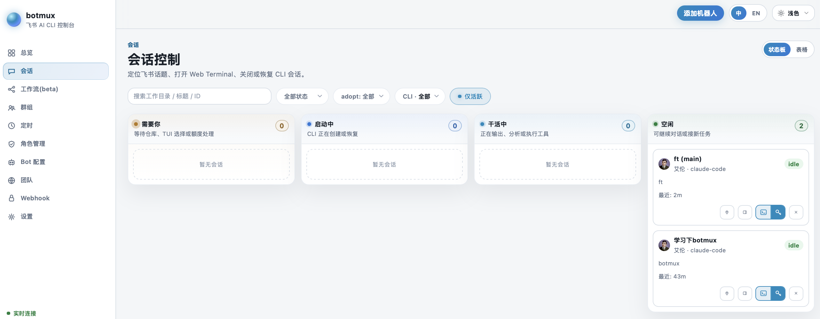820x319 pixels.
Task: Open 会话 in the sidebar
Action: (56, 71)
